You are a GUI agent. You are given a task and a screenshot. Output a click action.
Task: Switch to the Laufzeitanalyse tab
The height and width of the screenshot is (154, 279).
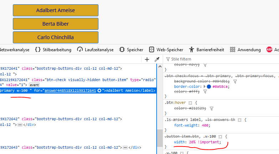[x=95, y=50]
